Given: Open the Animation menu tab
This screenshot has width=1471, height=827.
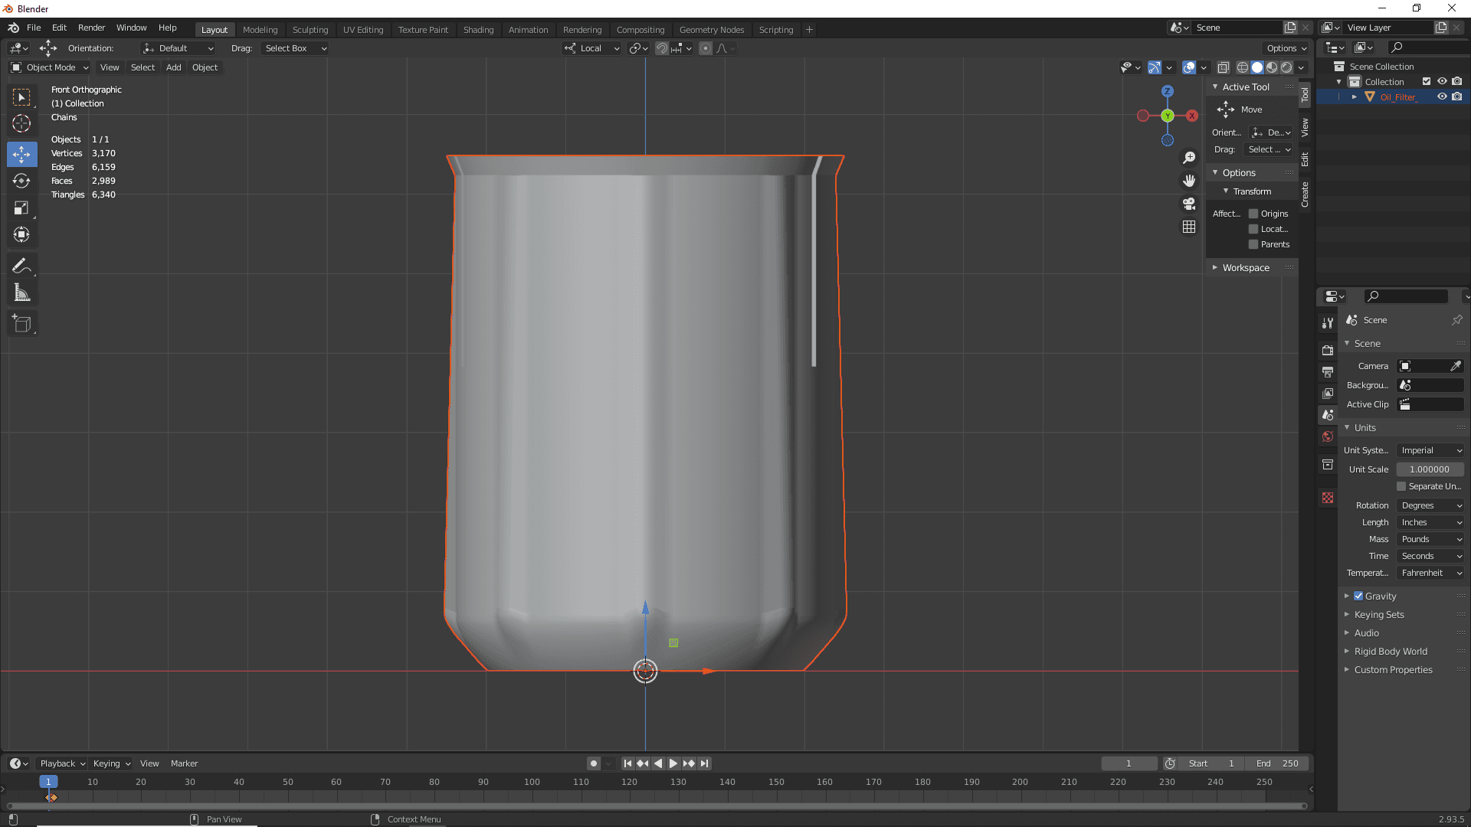Looking at the screenshot, I should coord(529,28).
